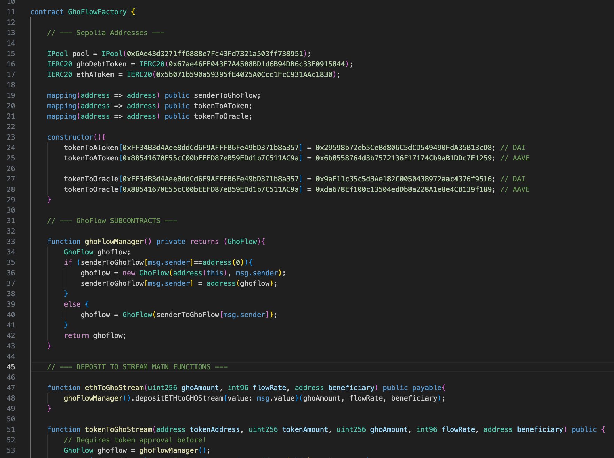
Task: Click line number 33 in gutter
Action: 11,242
